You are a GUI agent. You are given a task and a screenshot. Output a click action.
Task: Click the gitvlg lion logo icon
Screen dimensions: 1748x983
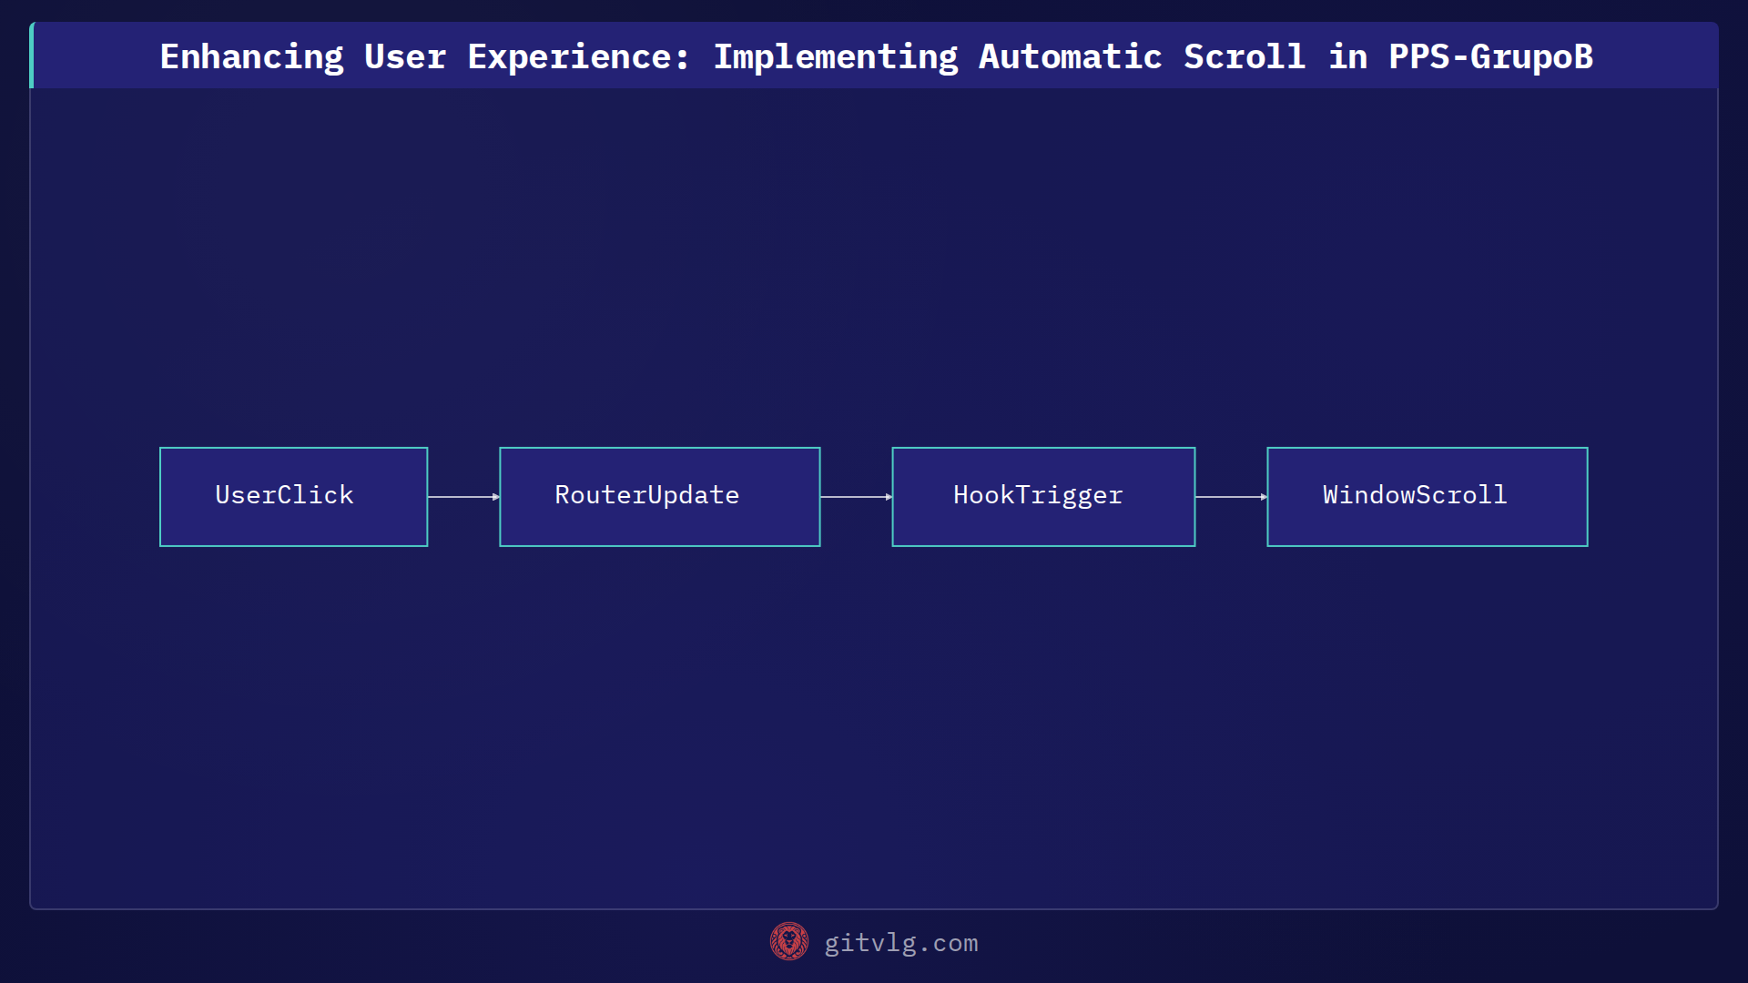(x=789, y=942)
